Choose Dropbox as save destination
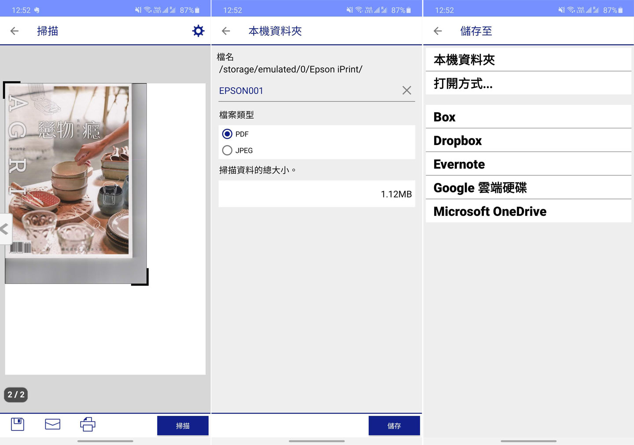Image resolution: width=634 pixels, height=445 pixels. pos(457,140)
